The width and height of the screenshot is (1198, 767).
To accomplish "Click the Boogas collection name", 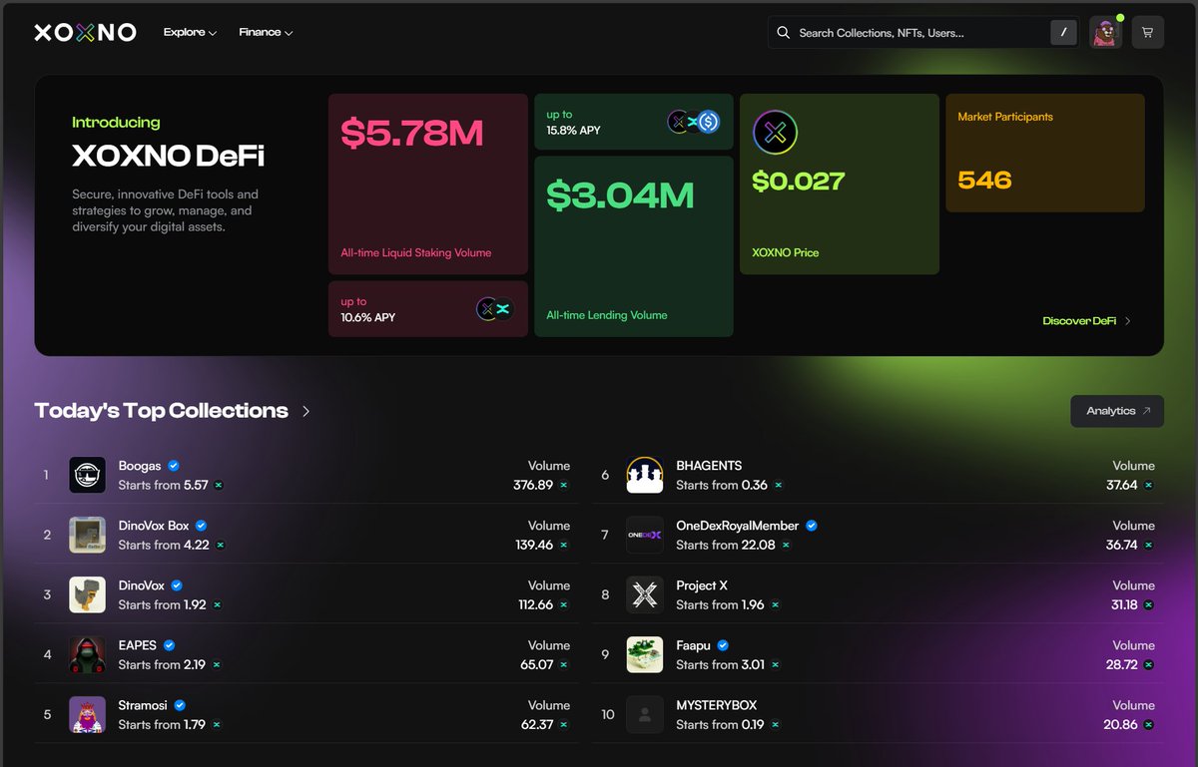I will tap(140, 466).
